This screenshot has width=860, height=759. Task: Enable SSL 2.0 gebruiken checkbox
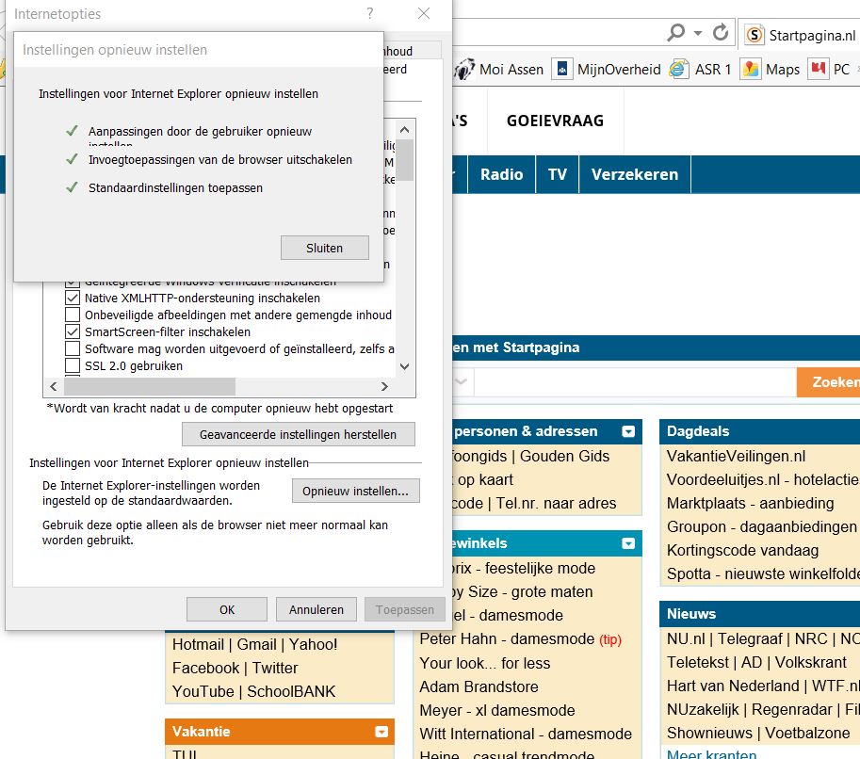coord(73,365)
